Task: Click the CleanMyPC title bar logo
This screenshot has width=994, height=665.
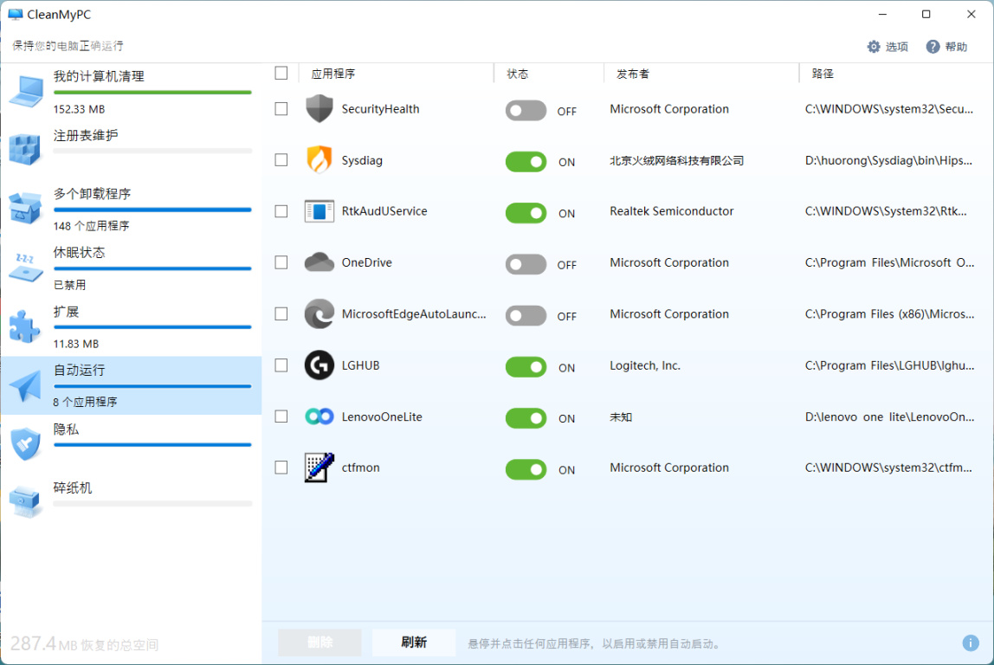Action: click(x=16, y=14)
